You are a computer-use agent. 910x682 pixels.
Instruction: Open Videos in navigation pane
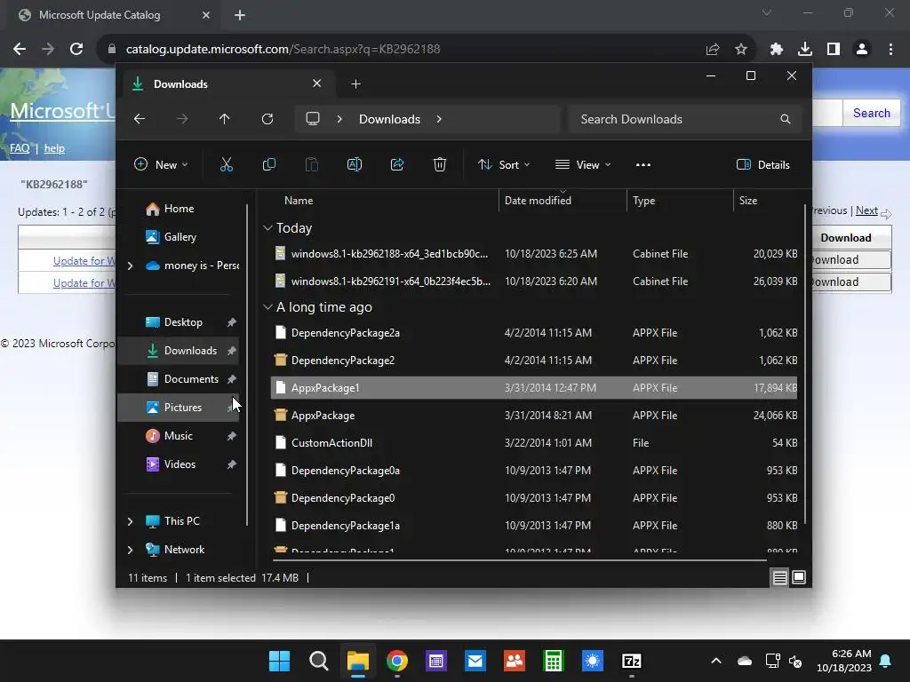[x=180, y=464]
